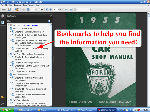Select 1955 Ford Car Shop Manual bookmark

click(x=26, y=25)
